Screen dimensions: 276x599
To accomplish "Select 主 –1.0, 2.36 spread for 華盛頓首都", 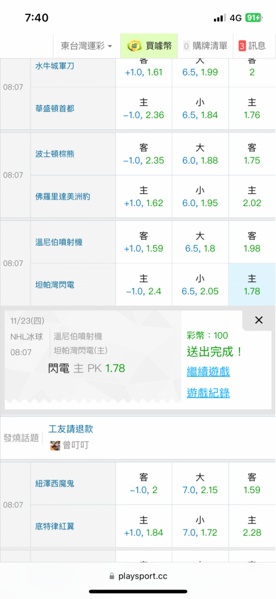I will coord(144,108).
